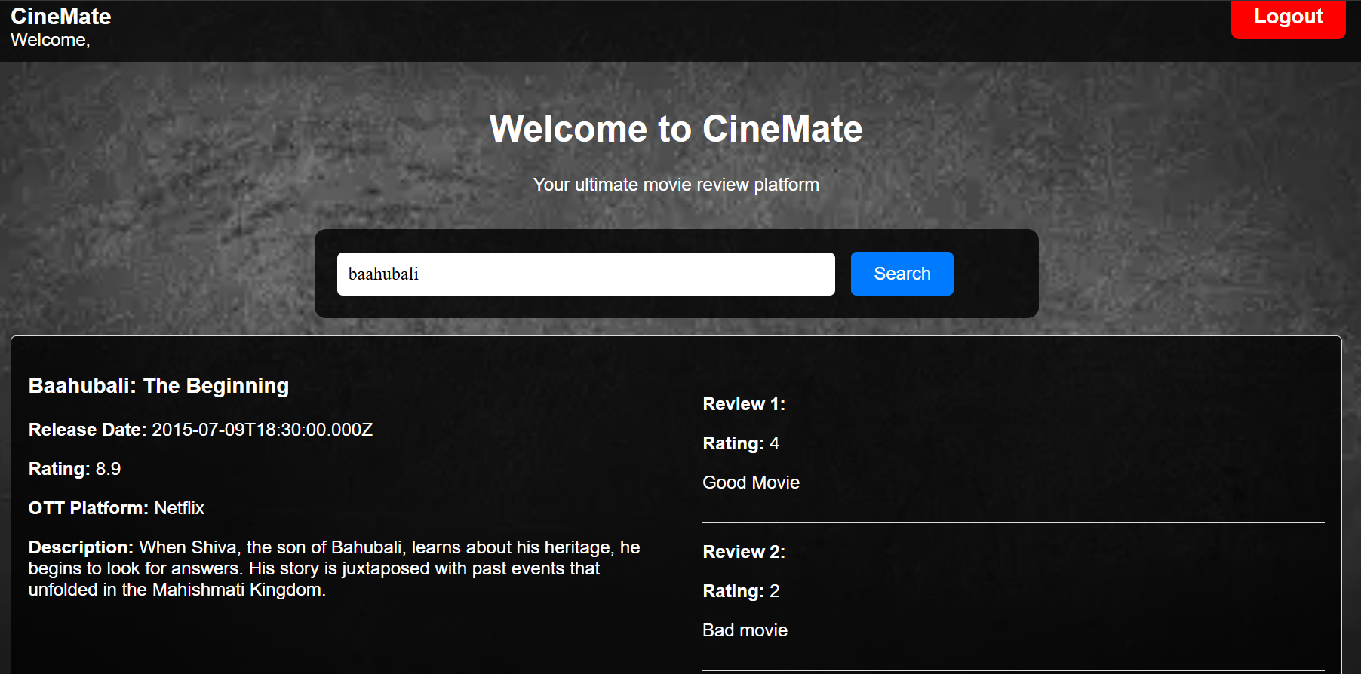Click the OTT Platform: Netflix line
The image size is (1361, 674).
pyautogui.click(x=116, y=508)
